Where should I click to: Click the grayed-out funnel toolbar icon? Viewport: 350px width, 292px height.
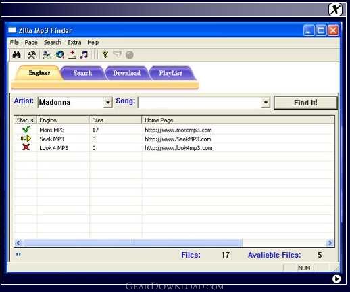click(x=117, y=54)
